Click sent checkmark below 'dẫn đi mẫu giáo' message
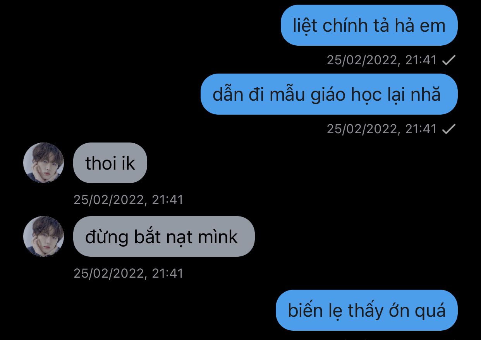 (448, 129)
